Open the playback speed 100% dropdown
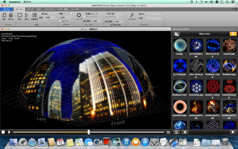238x149 pixels. click(x=50, y=17)
